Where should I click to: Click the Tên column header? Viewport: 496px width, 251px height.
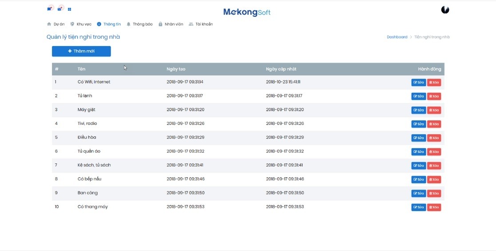click(x=81, y=69)
